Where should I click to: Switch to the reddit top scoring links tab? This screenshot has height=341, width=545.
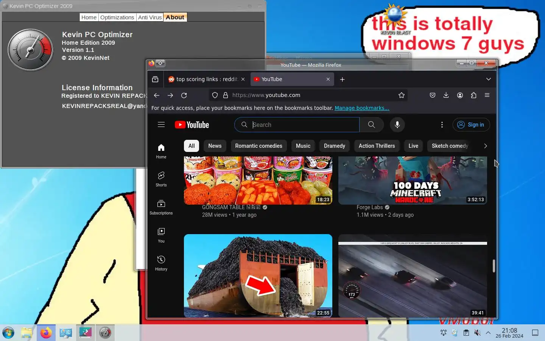(x=207, y=79)
